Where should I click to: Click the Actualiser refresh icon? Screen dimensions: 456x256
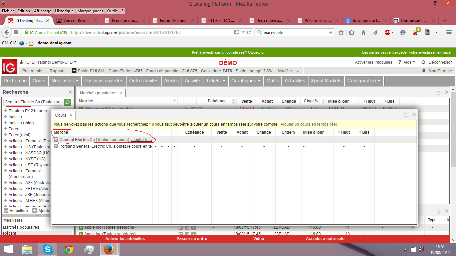point(6,211)
